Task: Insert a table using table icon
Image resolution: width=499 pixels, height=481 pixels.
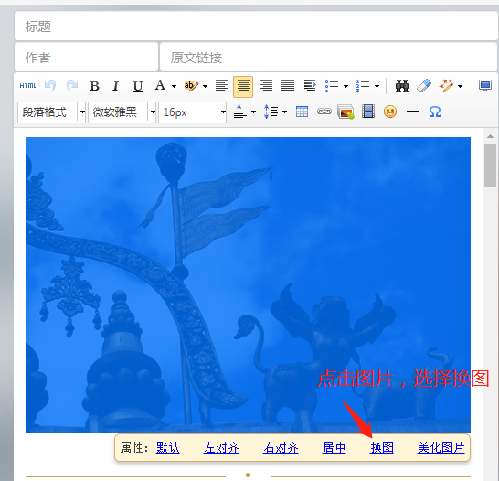Action: [302, 112]
